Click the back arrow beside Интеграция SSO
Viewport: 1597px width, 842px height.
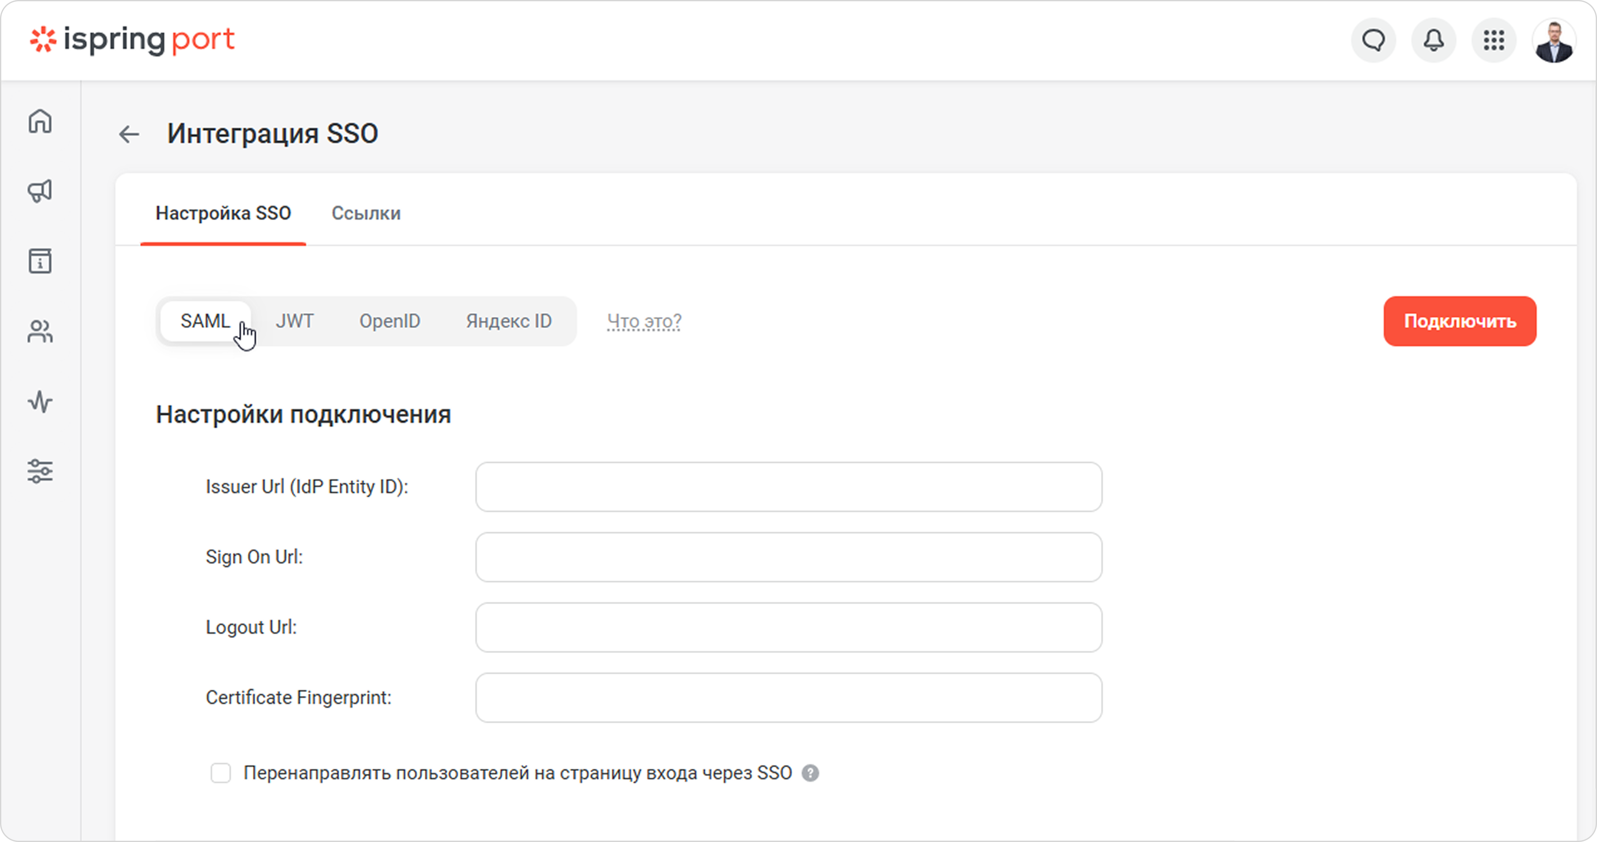(x=129, y=134)
